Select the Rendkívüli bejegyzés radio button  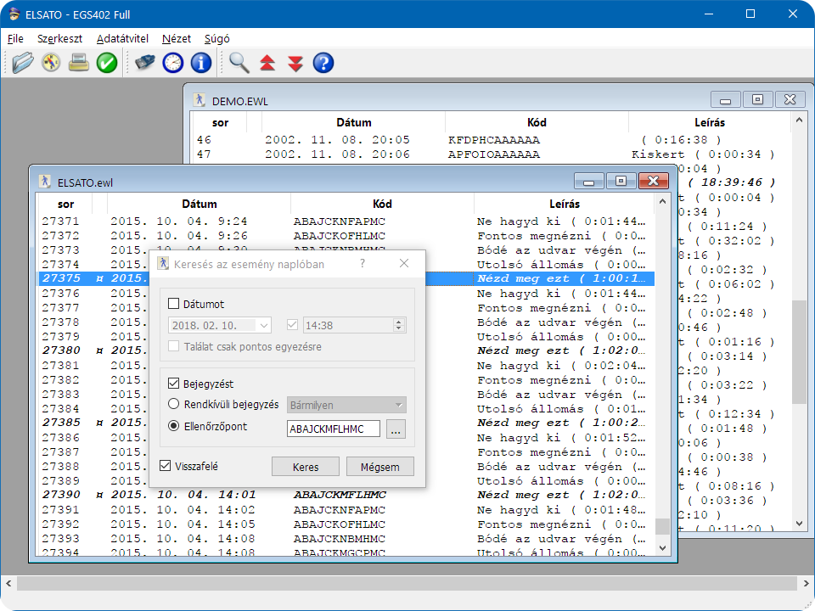click(x=174, y=405)
